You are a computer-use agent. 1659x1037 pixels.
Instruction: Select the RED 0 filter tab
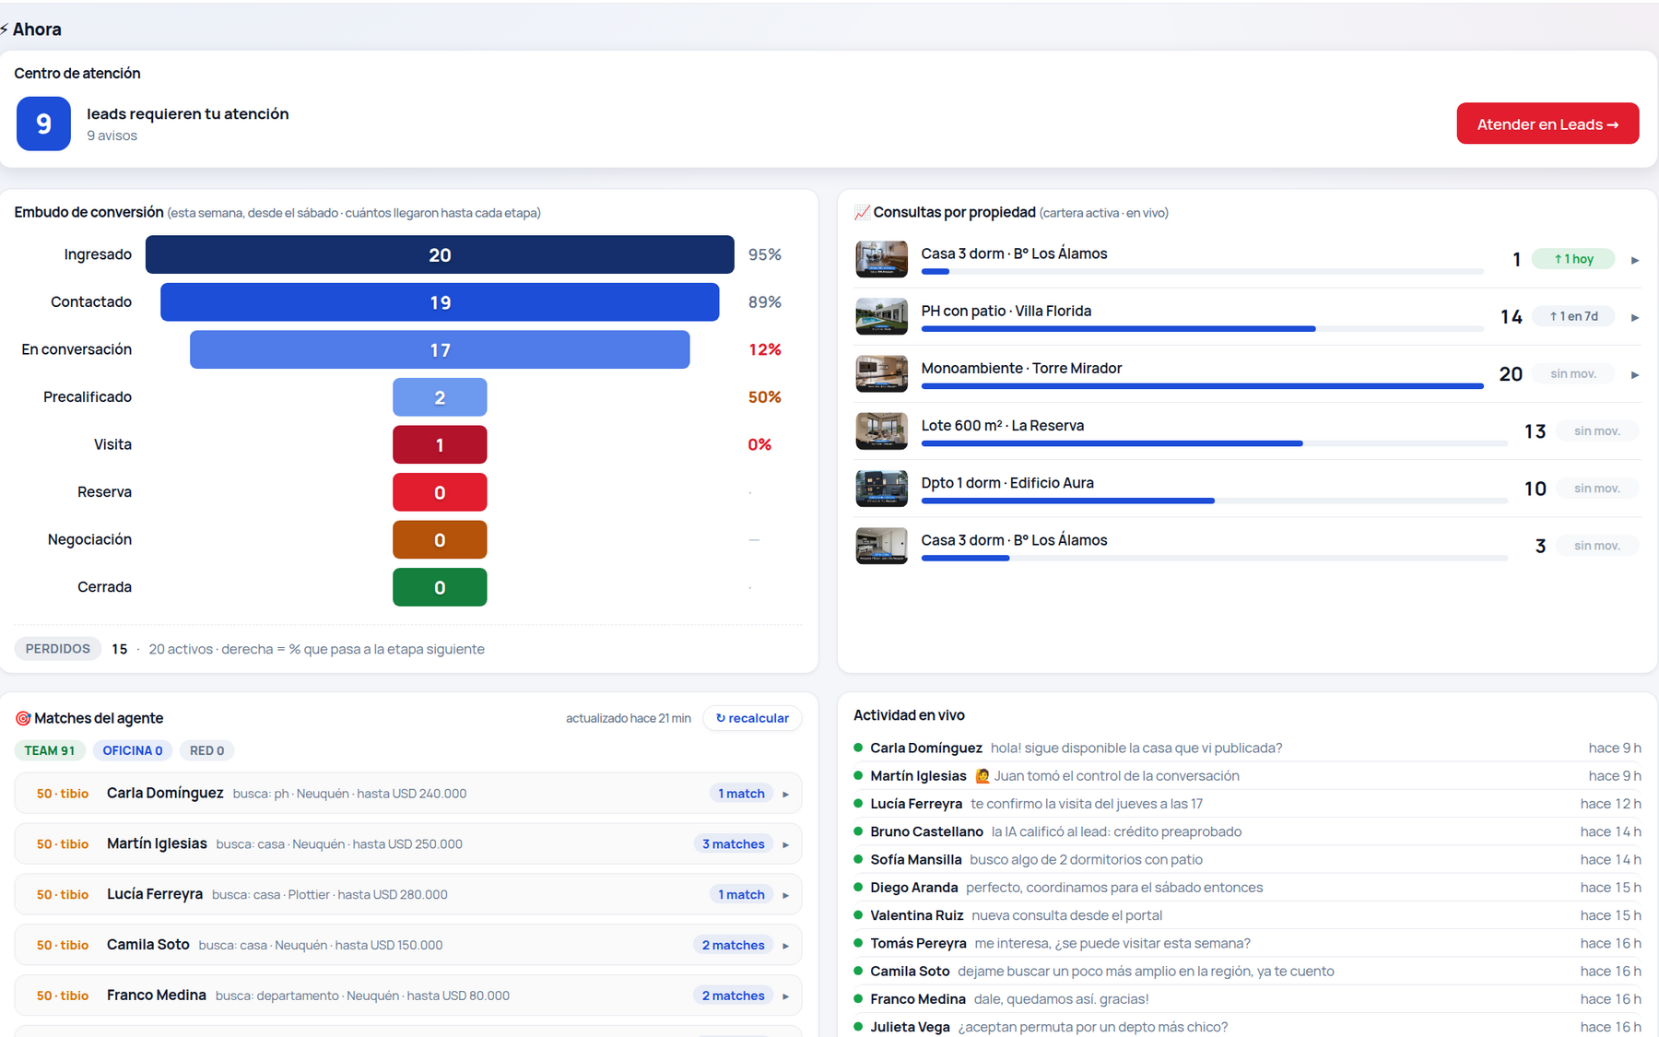(207, 750)
